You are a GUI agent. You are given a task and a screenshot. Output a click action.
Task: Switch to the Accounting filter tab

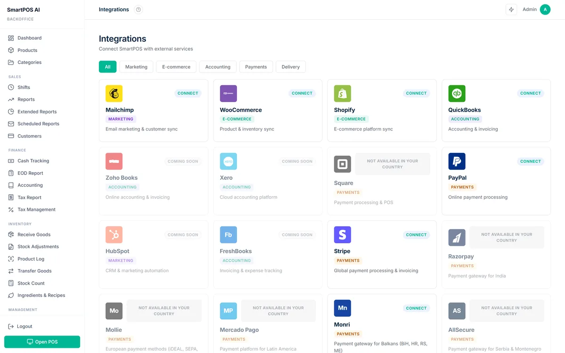218,67
